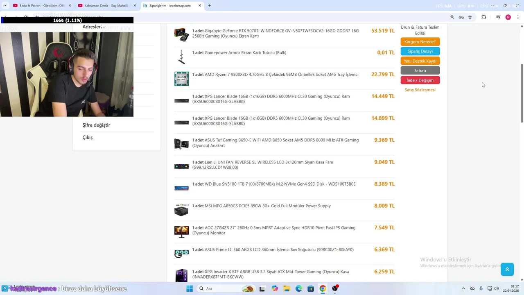
Task: Open a new browser tab
Action: 210,6
